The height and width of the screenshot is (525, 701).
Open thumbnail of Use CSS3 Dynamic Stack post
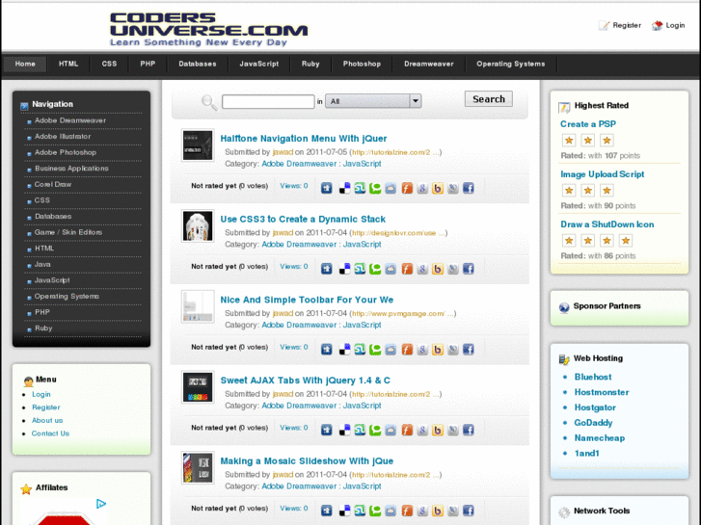pyautogui.click(x=198, y=226)
